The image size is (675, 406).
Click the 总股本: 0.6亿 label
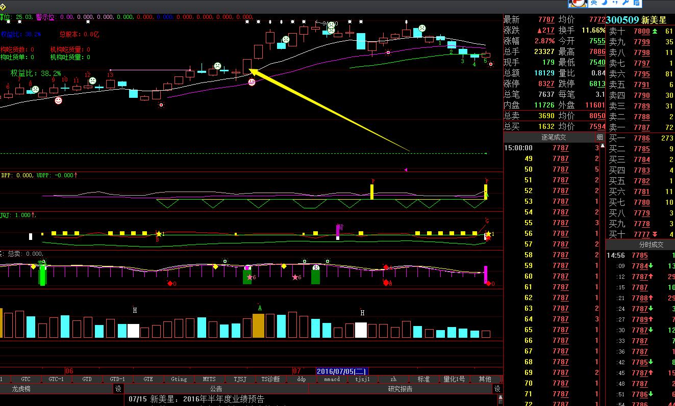click(79, 34)
